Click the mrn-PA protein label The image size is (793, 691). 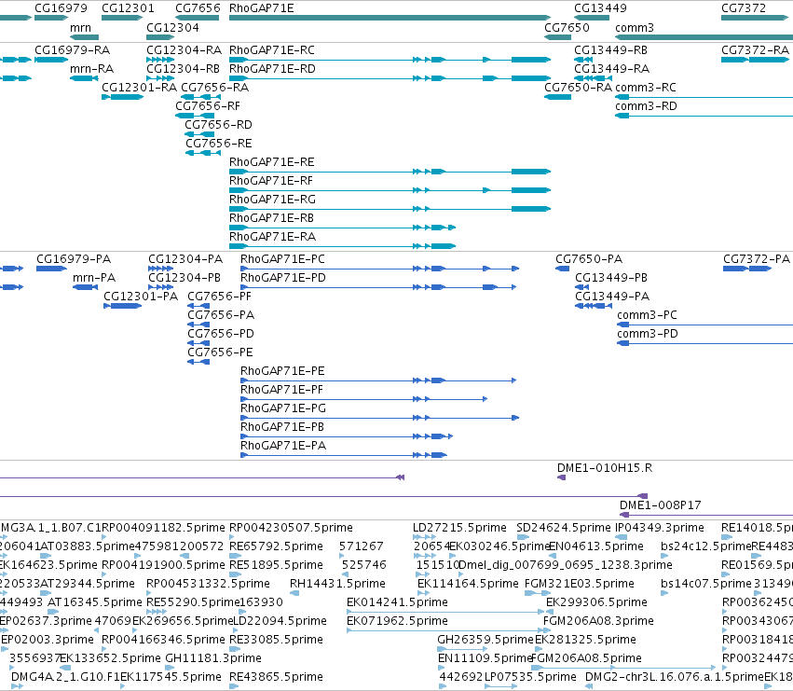point(94,278)
